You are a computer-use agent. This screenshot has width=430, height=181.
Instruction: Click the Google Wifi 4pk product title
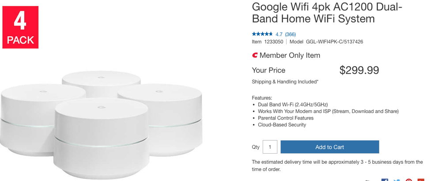click(x=327, y=12)
